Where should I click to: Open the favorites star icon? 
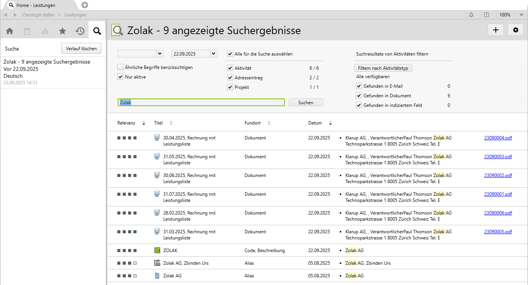(63, 31)
